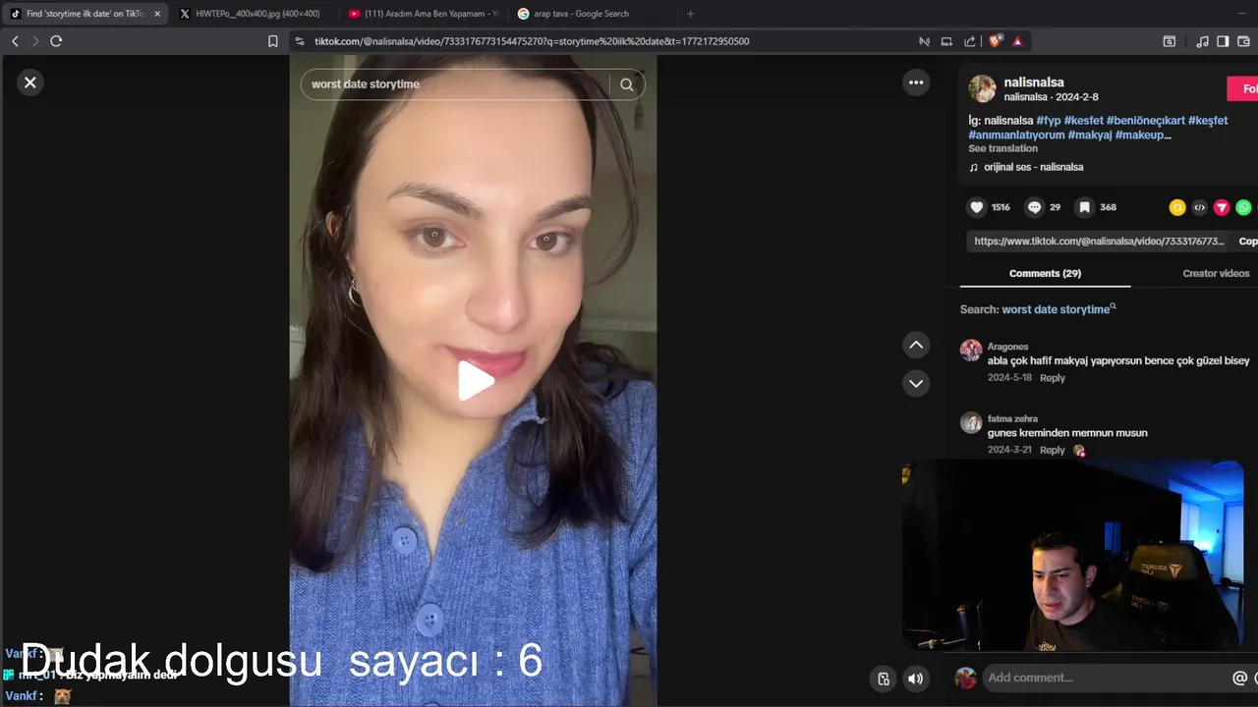Viewport: 1258px width, 707px height.
Task: Reply to Aragones's comment
Action: (1052, 378)
